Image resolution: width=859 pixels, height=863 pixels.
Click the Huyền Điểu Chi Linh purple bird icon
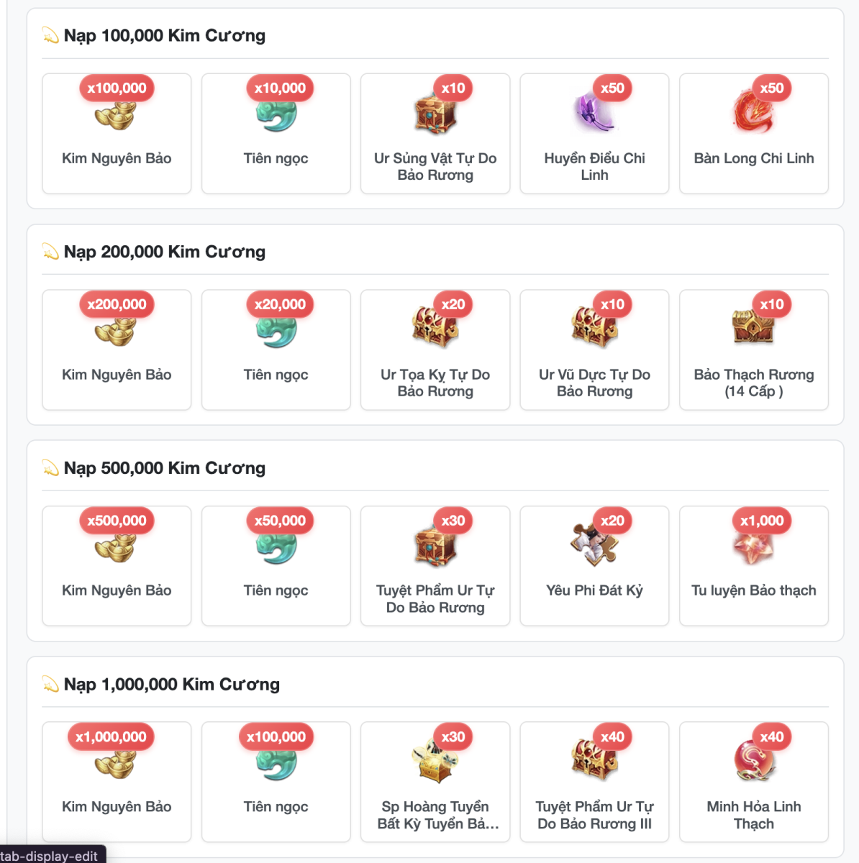coord(595,115)
